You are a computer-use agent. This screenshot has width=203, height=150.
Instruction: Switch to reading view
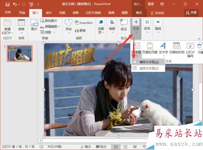(x=135, y=147)
